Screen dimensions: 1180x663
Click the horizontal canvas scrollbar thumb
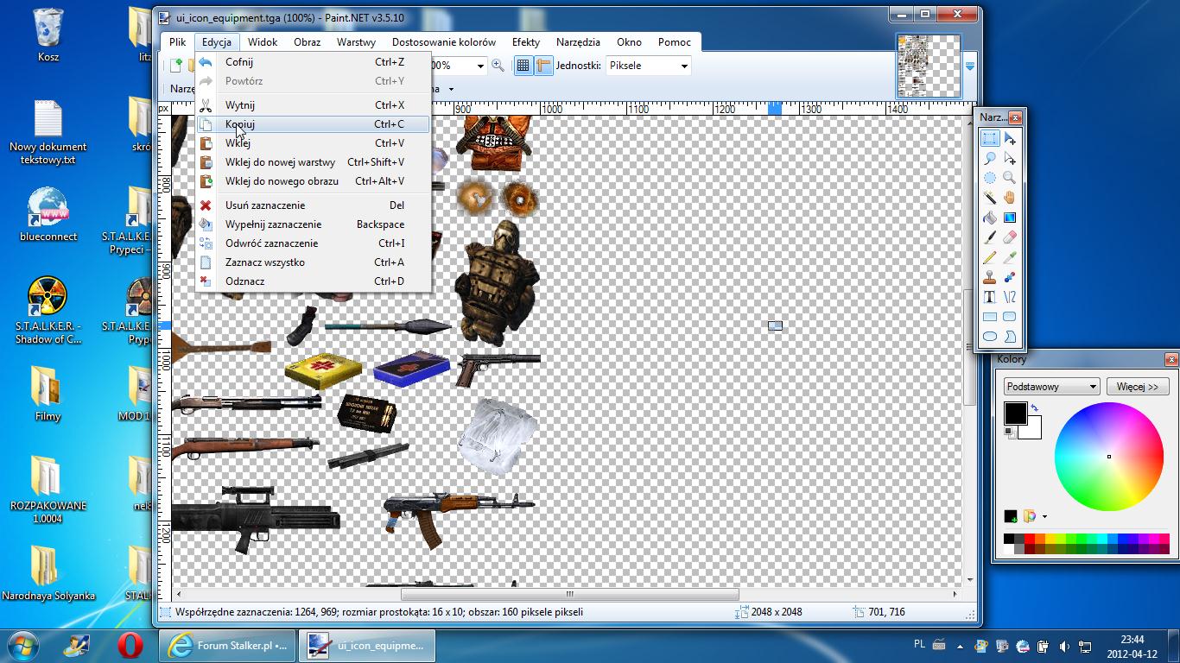(x=570, y=594)
